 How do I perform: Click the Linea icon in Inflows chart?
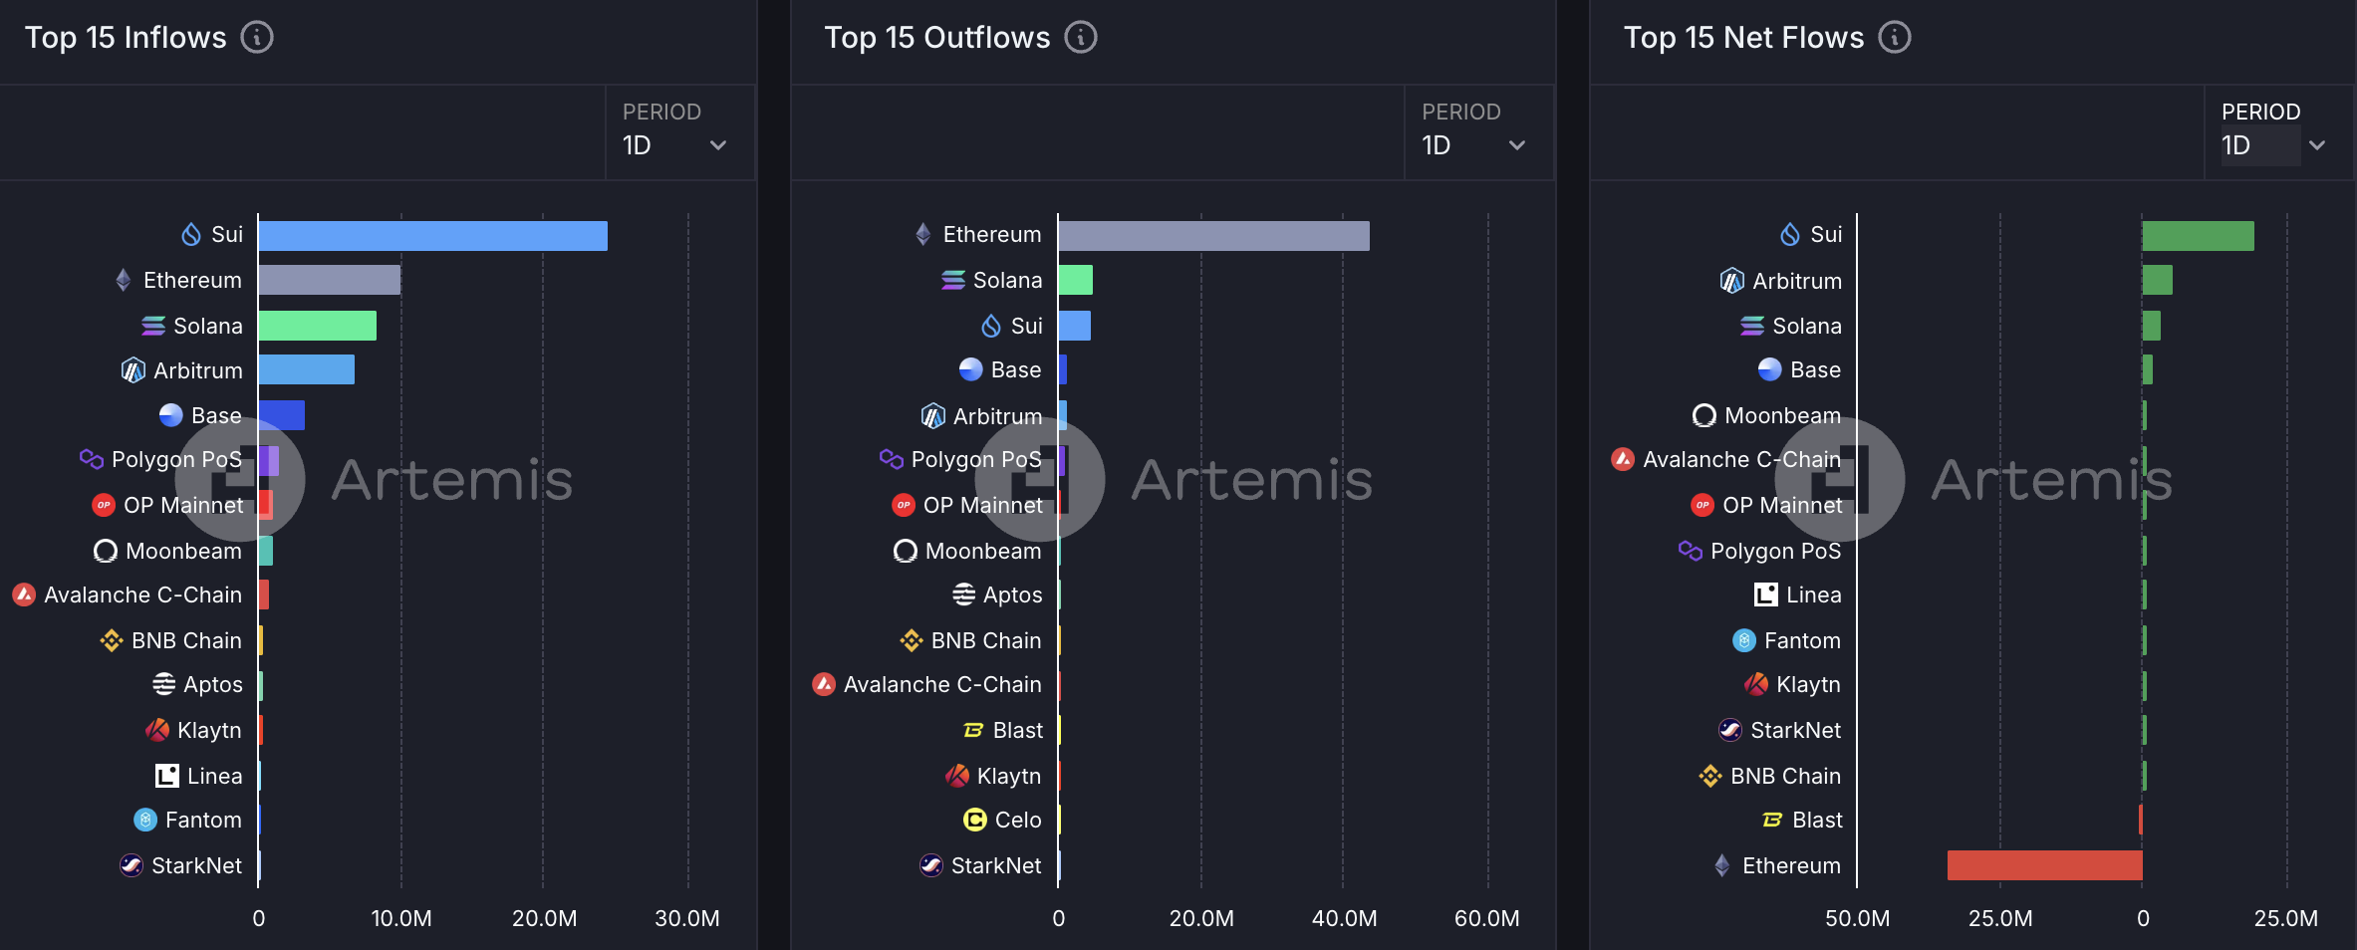point(167,776)
